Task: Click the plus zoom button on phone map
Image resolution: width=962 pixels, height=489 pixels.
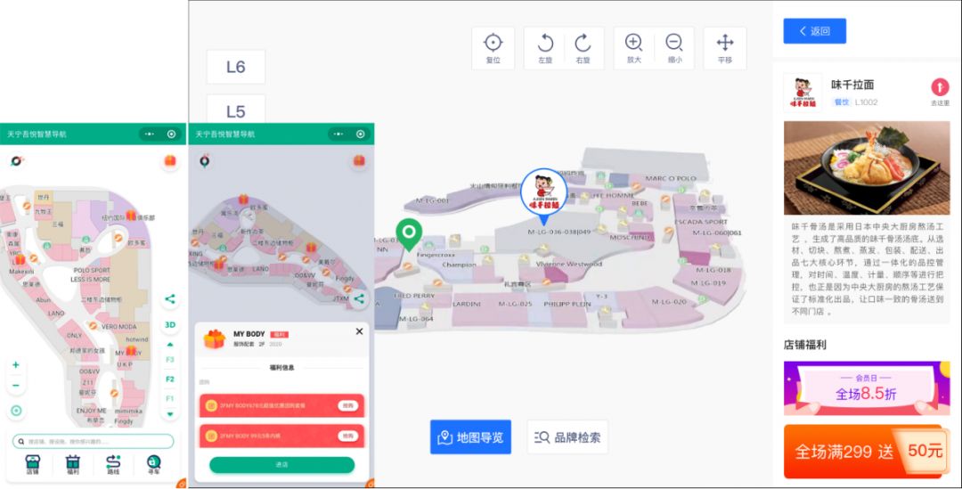Action: point(16,365)
